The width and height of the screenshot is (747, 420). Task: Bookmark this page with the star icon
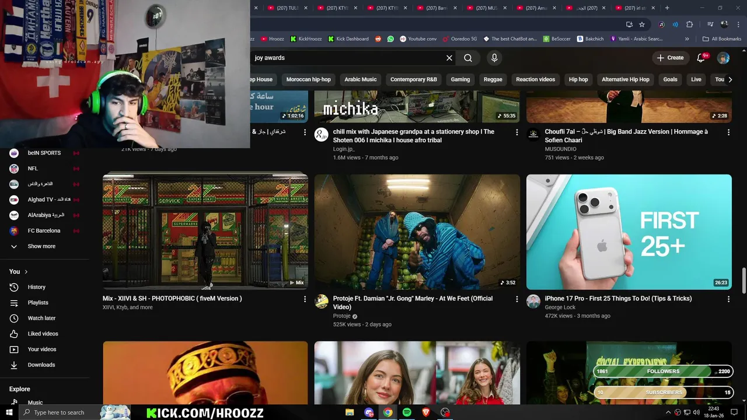point(642,24)
